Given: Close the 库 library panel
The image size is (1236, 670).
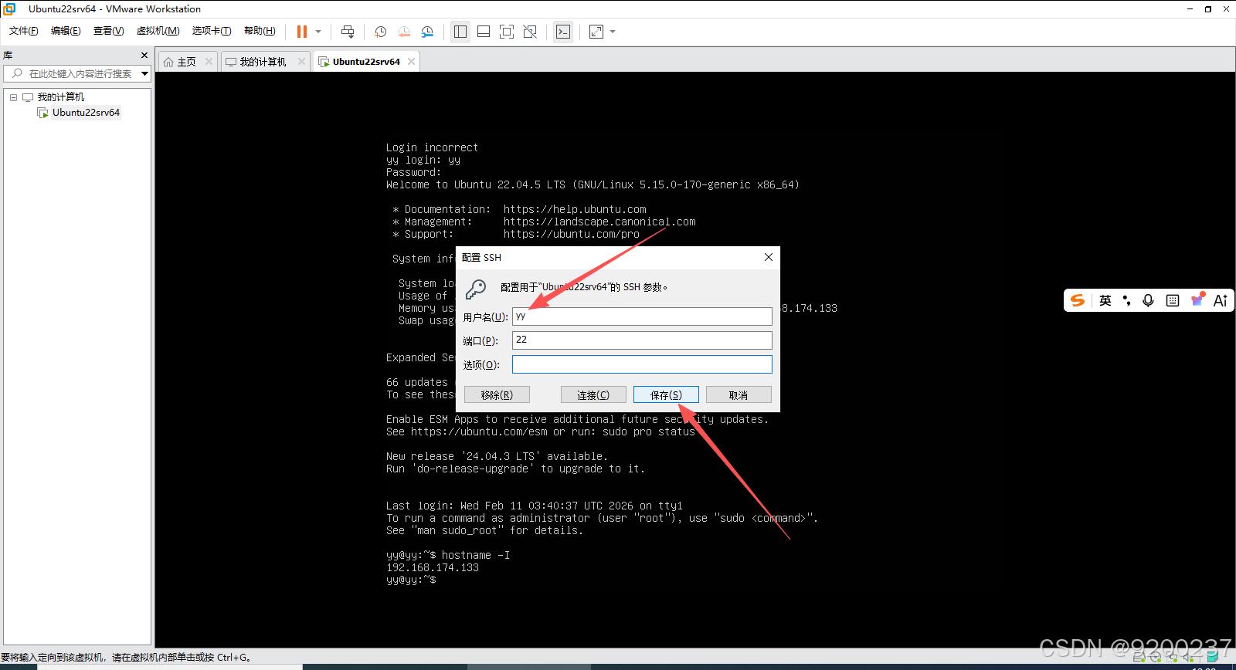Looking at the screenshot, I should 144,56.
